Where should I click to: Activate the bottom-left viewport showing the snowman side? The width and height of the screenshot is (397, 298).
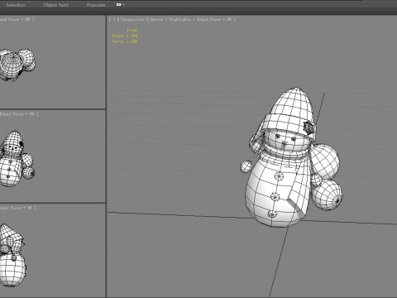(52, 251)
